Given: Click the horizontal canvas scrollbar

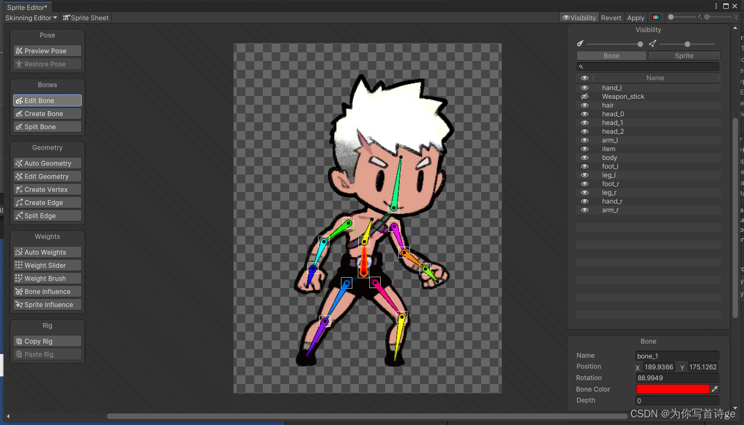Looking at the screenshot, I should coord(367,416).
